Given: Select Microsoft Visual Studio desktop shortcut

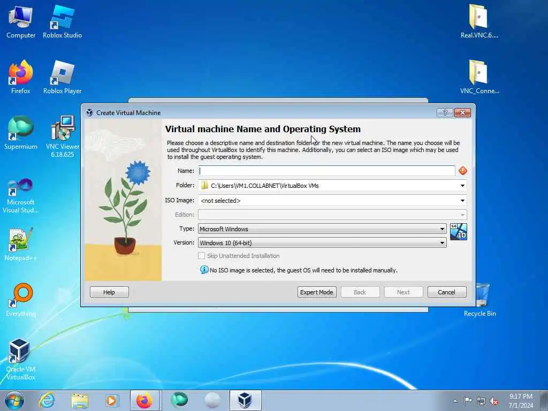Looking at the screenshot, I should (x=21, y=196).
